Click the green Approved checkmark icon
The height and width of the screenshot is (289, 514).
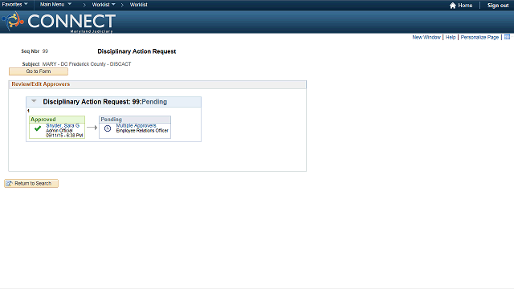(38, 128)
